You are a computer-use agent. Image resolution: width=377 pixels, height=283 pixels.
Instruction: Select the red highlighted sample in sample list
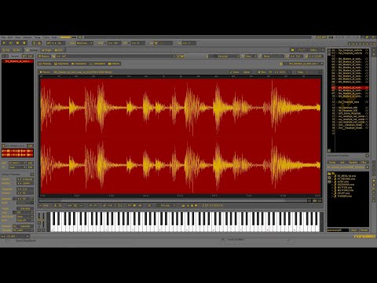[17, 61]
